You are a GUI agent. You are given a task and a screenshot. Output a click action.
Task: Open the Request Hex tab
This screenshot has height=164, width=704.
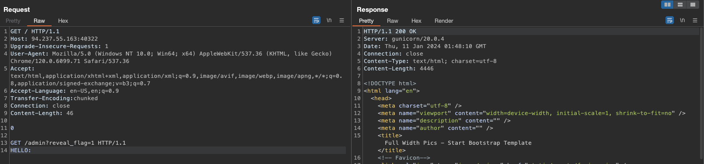63,21
